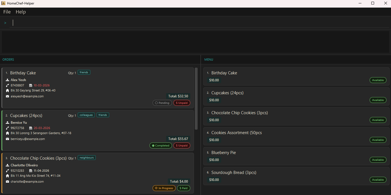Click the Pending status badge on Birthday Cake order

pos(162,103)
